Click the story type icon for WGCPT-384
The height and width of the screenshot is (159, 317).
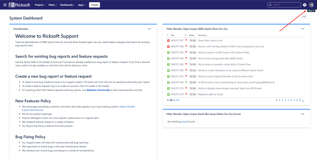coord(168,59)
